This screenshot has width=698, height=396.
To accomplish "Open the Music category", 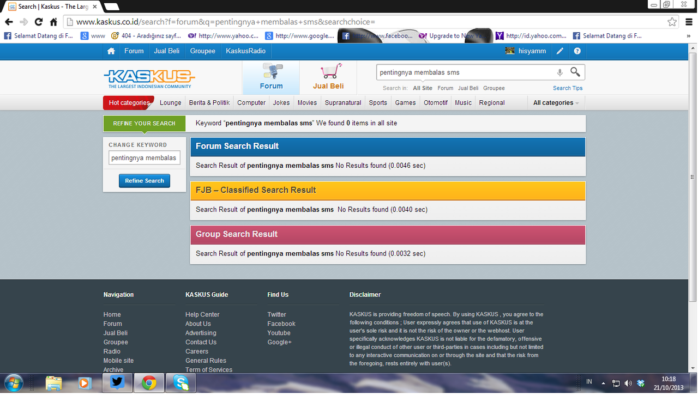I will click(463, 102).
